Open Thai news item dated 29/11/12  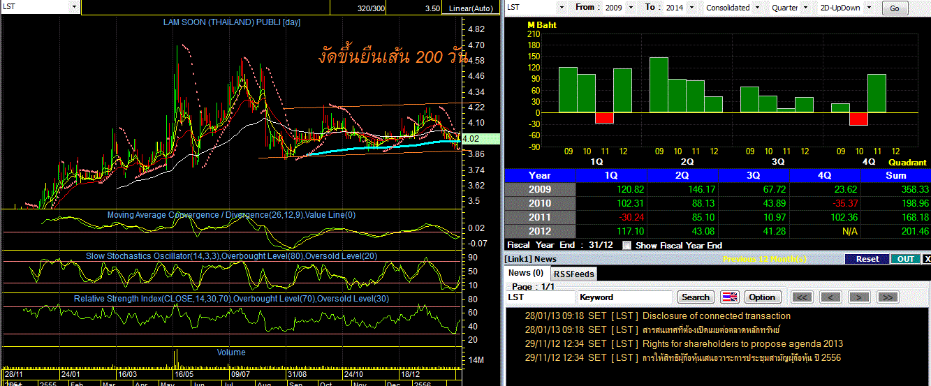pos(742,357)
